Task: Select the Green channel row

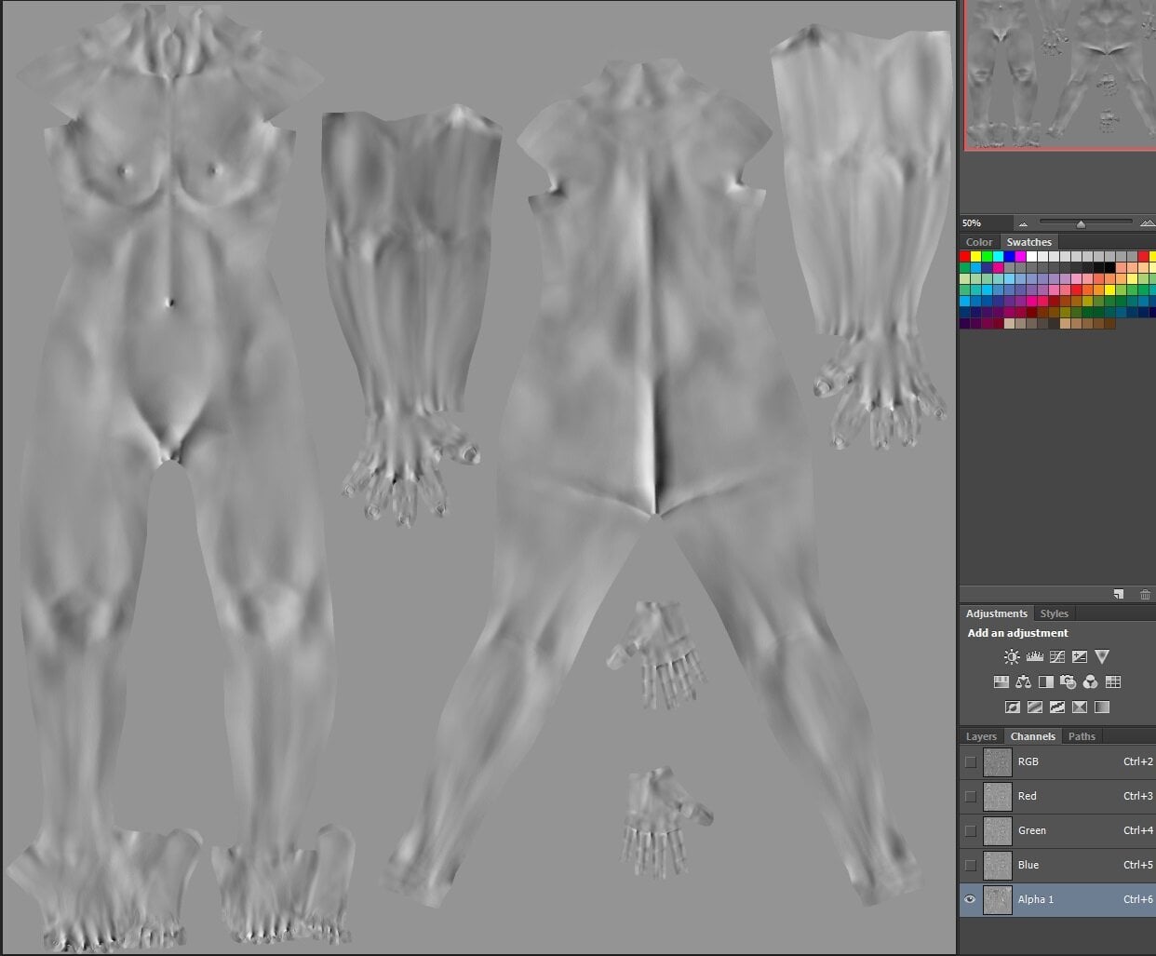Action: pyautogui.click(x=1057, y=830)
